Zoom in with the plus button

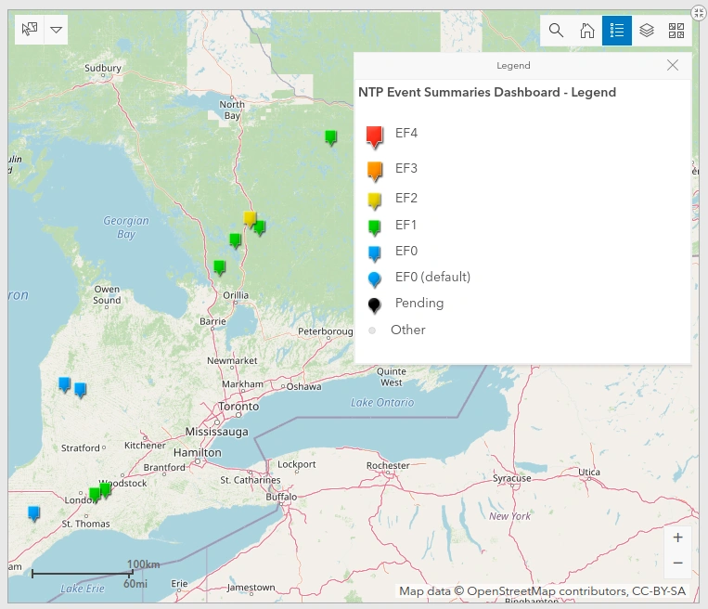coord(677,538)
